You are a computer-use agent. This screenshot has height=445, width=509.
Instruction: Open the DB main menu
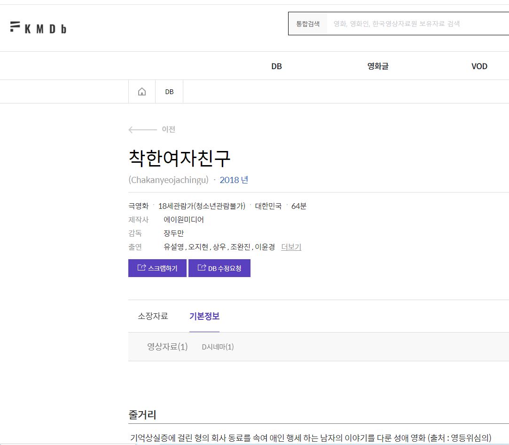click(276, 66)
